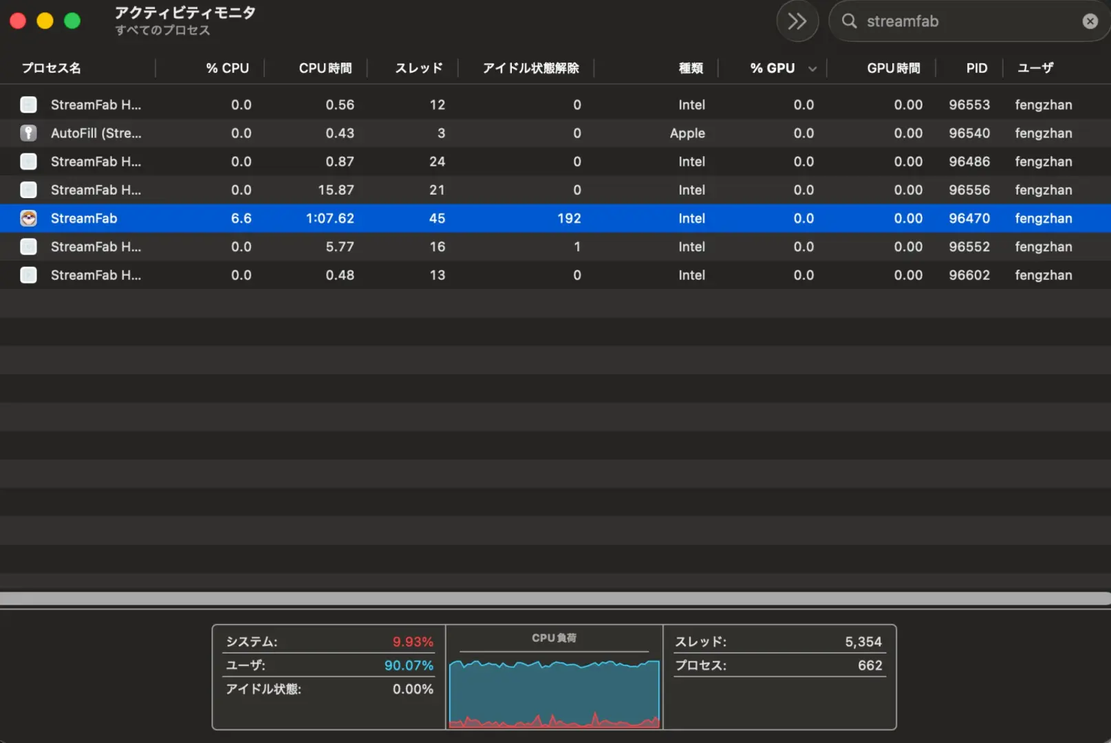The width and height of the screenshot is (1111, 743).
Task: Click the magnifying glass search icon
Action: (x=850, y=21)
